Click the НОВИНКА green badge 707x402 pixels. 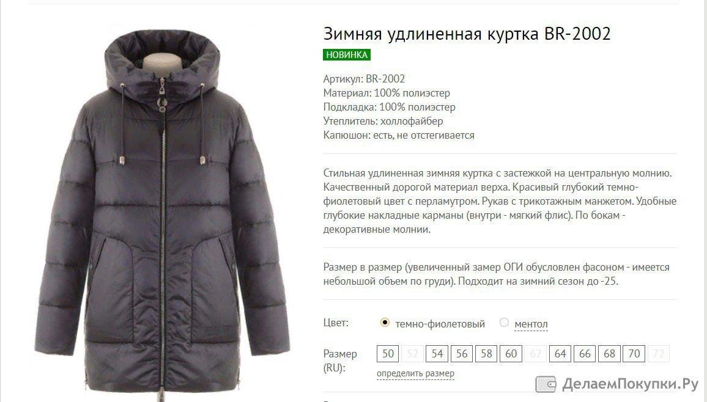tap(346, 55)
